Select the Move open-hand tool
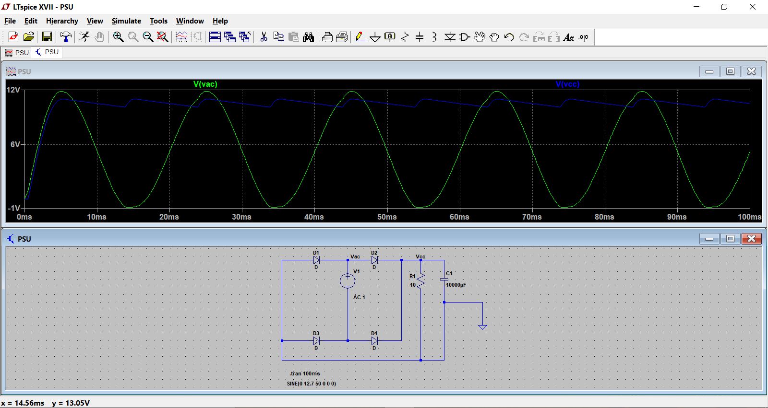 480,37
